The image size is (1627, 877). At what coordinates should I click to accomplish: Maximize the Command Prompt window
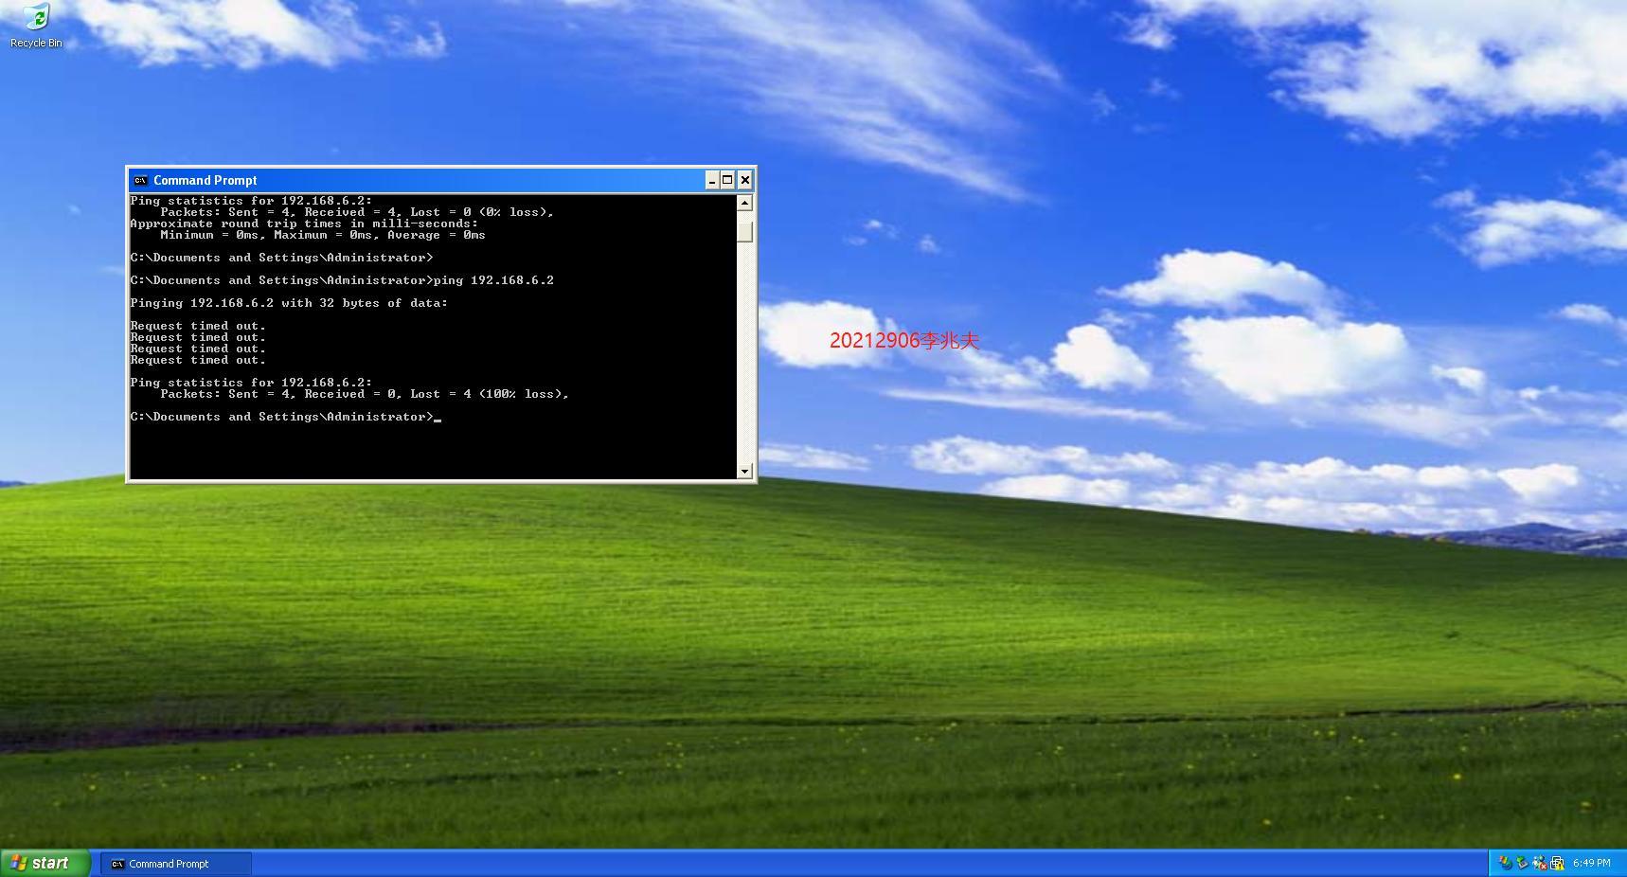tap(727, 180)
